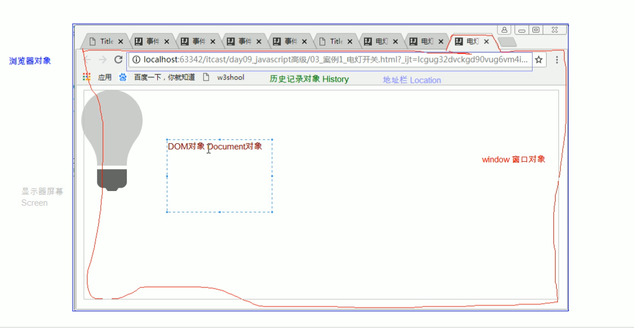634x328 pixels.
Task: Open a new tab button
Action: click(x=507, y=42)
